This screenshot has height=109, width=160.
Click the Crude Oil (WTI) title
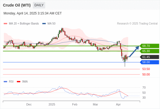click(17, 5)
